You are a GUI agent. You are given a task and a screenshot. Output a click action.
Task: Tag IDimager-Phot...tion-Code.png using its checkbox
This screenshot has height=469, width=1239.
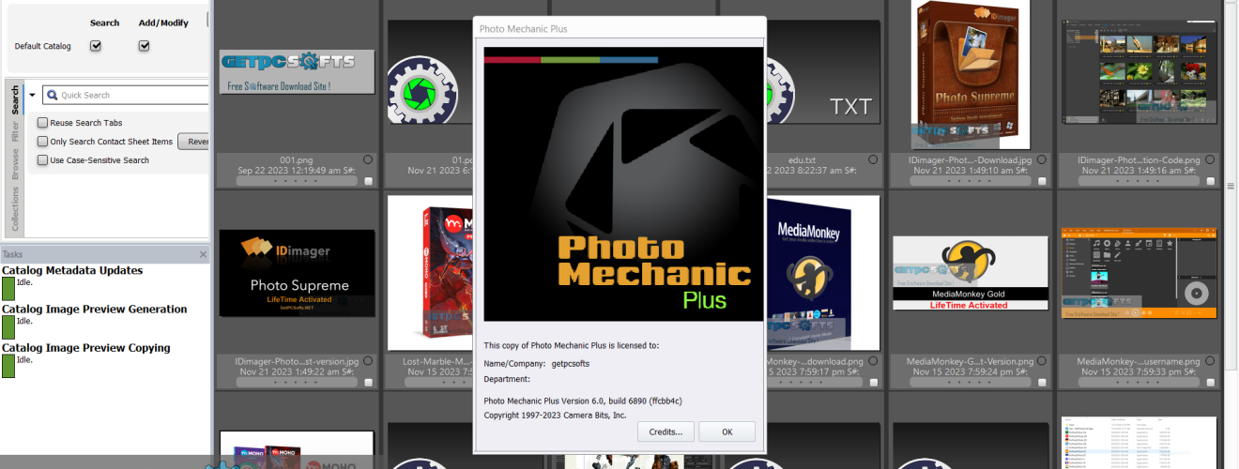(x=1212, y=182)
